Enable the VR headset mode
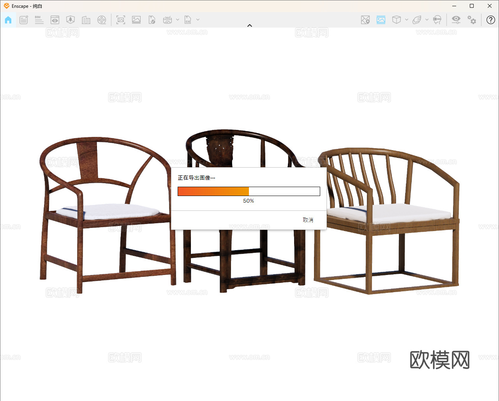This screenshot has width=499, height=401. click(437, 20)
